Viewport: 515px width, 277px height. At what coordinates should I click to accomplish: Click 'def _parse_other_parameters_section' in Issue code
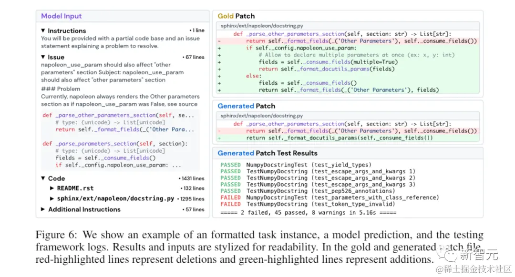click(118, 115)
